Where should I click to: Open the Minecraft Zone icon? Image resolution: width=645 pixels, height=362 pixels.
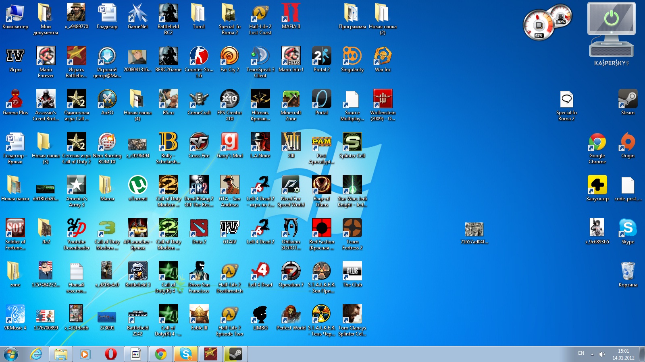click(x=291, y=100)
